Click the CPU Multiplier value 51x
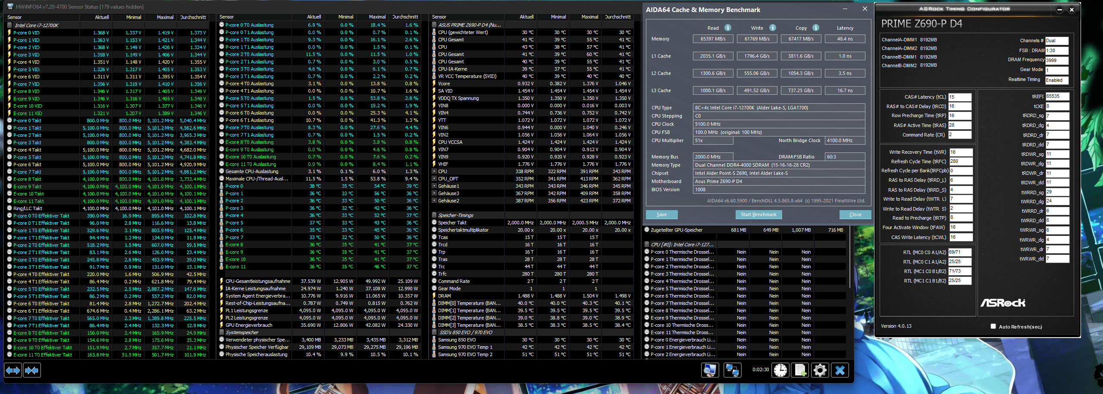The width and height of the screenshot is (1103, 394). coord(713,140)
